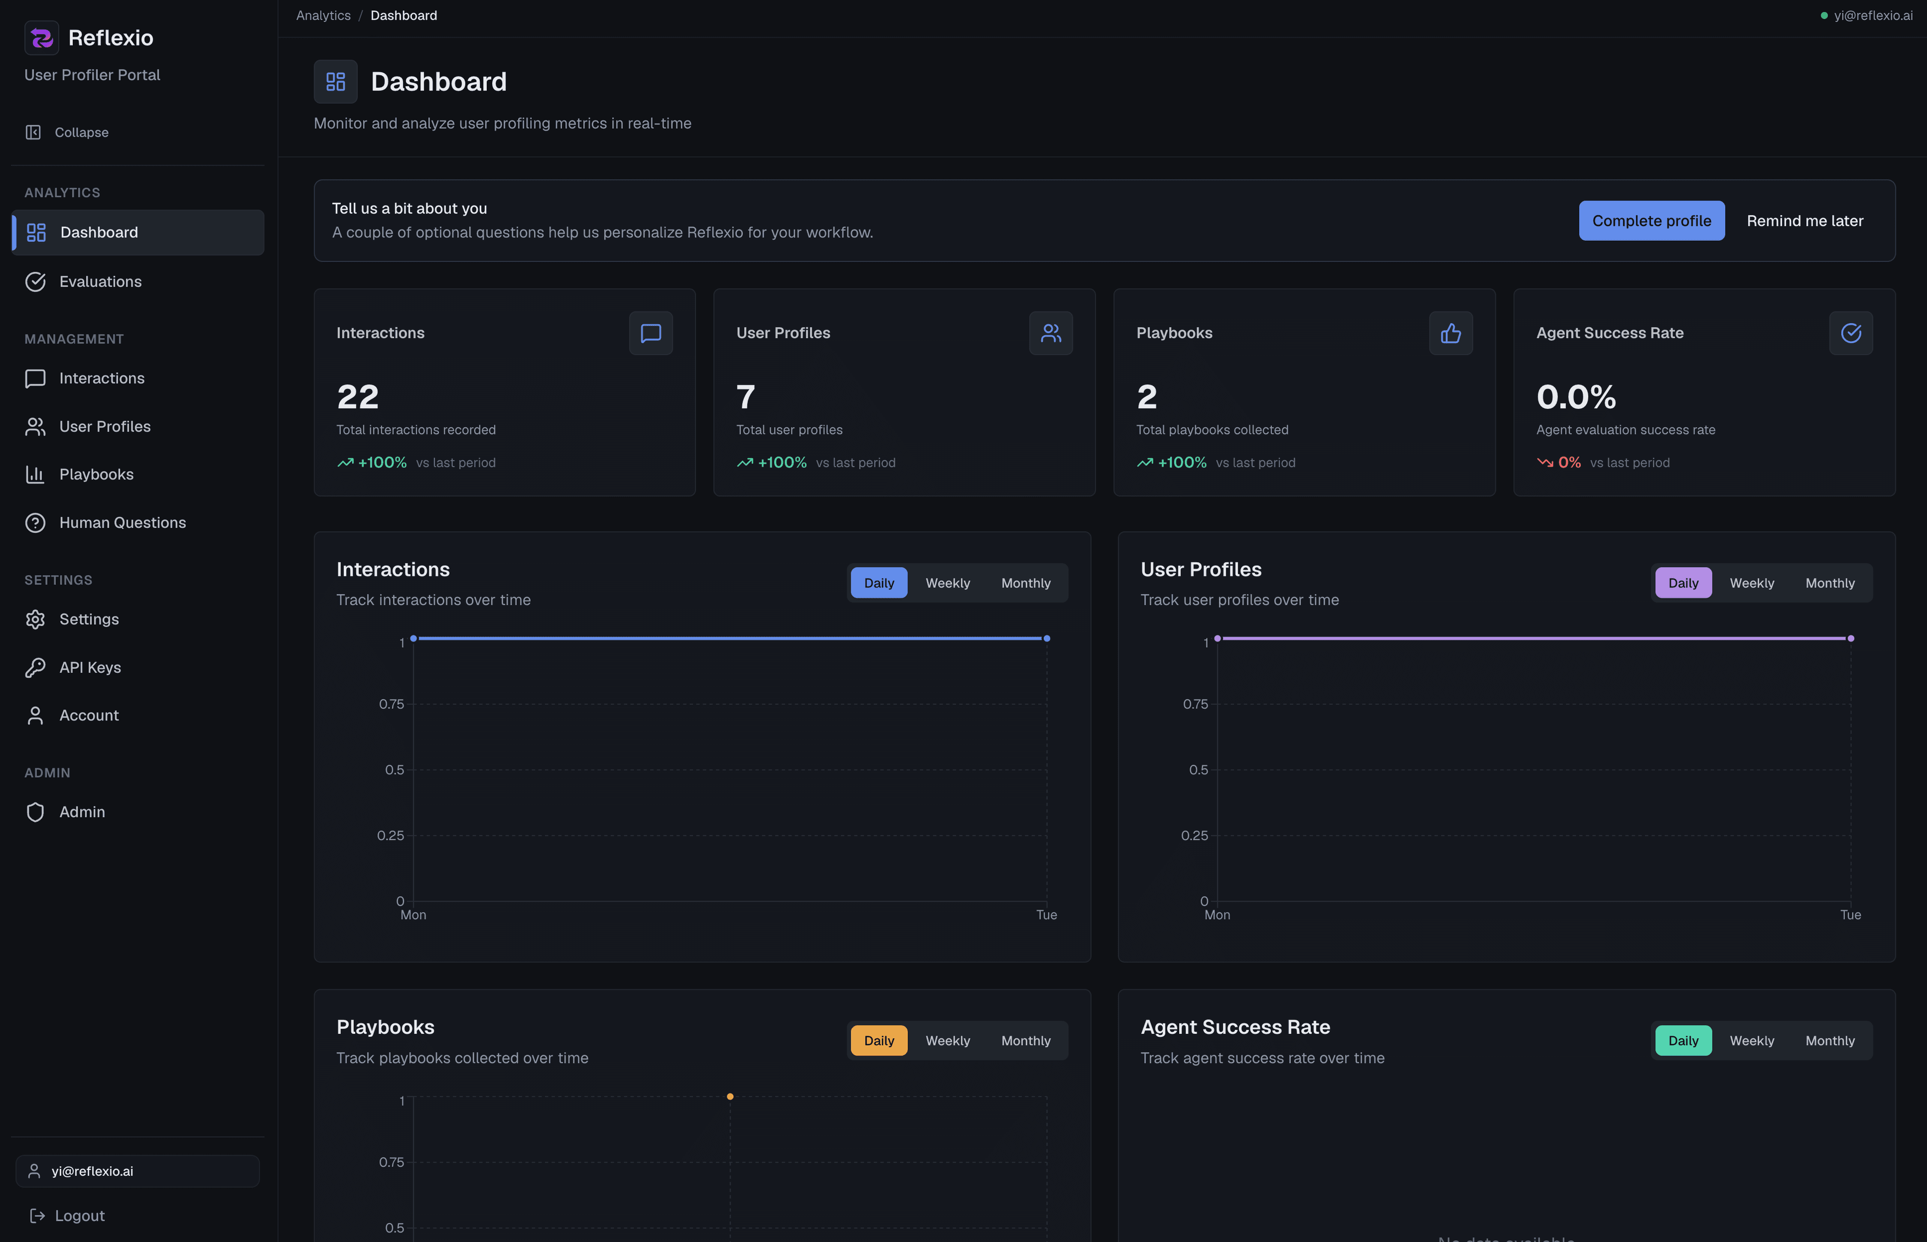Click the User Profiles people sidebar icon
Image resolution: width=1927 pixels, height=1242 pixels.
pyautogui.click(x=36, y=427)
